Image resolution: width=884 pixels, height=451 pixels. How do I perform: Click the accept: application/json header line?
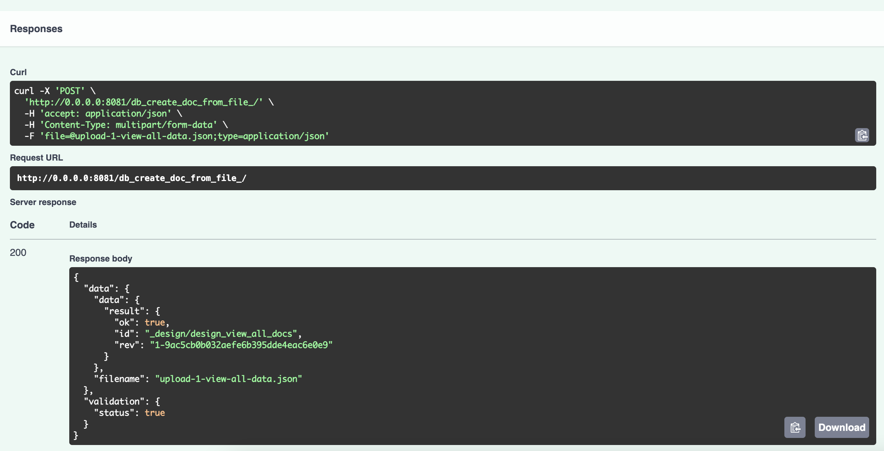click(105, 114)
